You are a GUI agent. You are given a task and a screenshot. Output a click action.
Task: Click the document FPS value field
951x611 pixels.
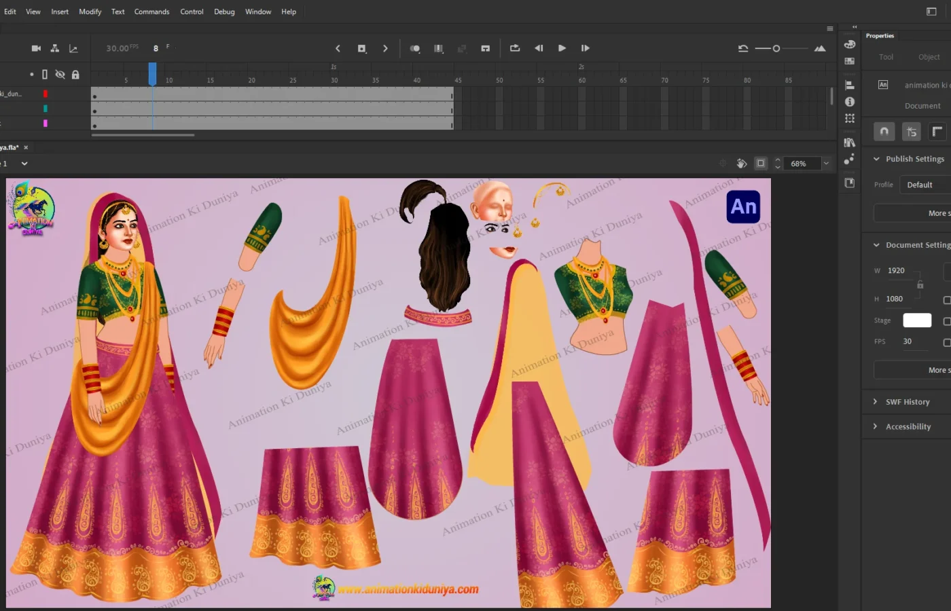(x=908, y=341)
